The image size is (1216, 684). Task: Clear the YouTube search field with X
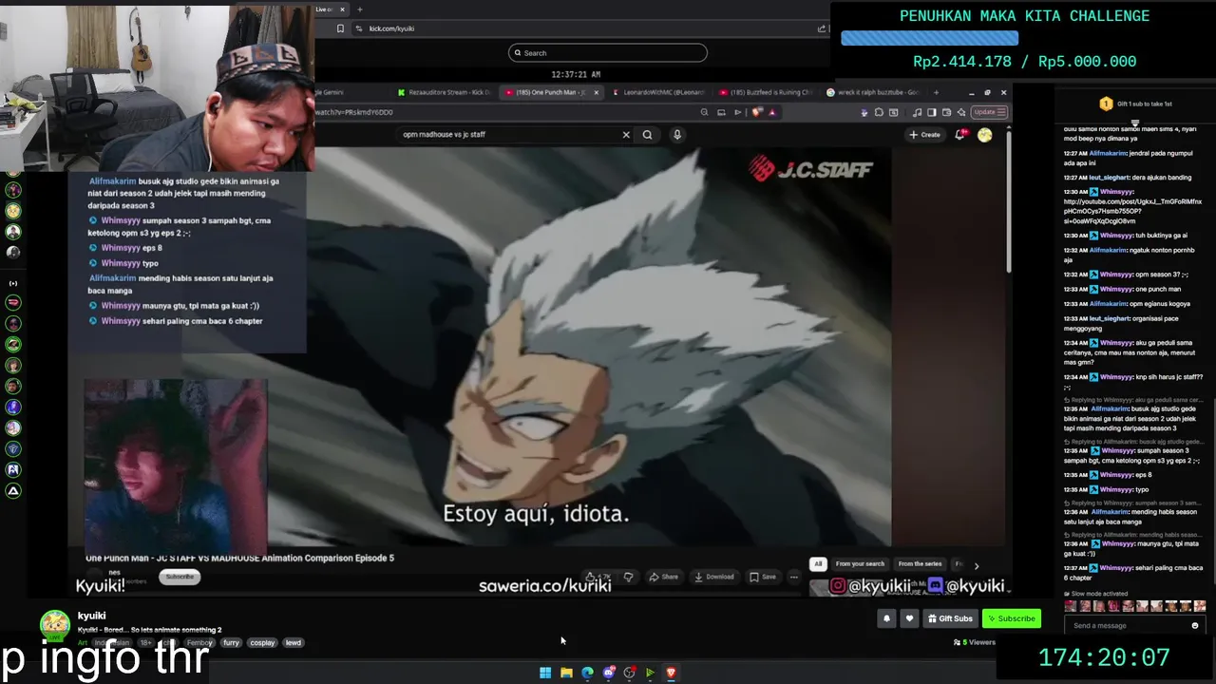click(x=626, y=135)
